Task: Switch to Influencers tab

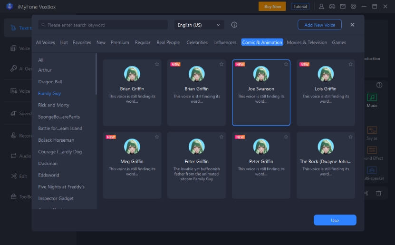Action: click(x=225, y=42)
